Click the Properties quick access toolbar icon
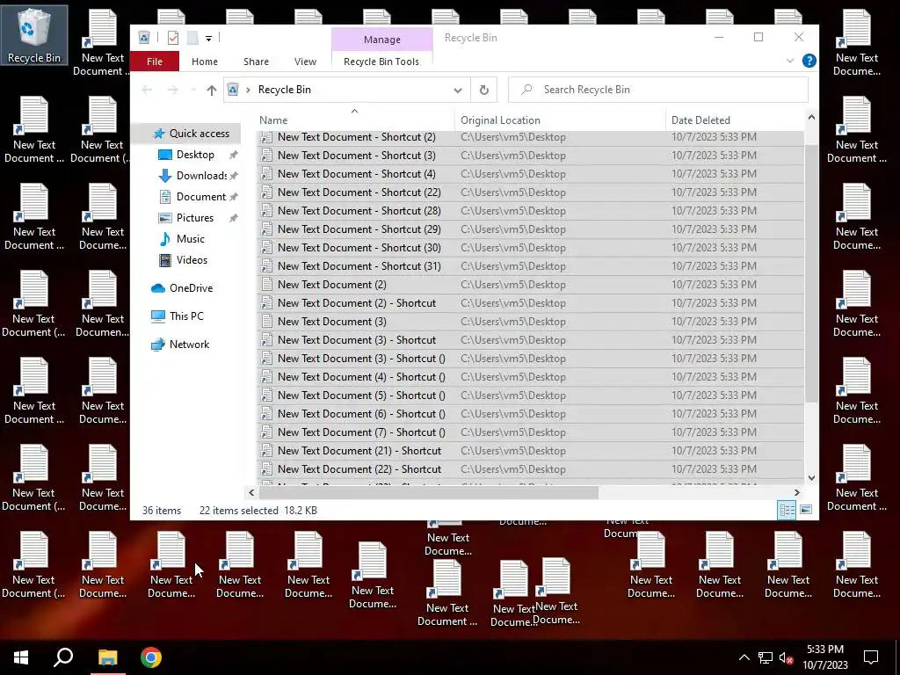The height and width of the screenshot is (675, 900). point(173,39)
